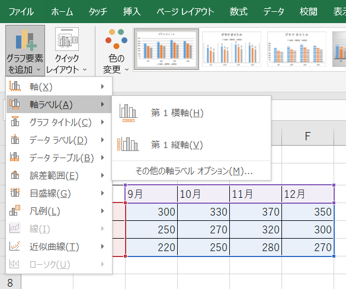The width and height of the screenshot is (346, 289).
Task: Toggle 第 1 縦軸(V) axis label
Action: tap(191, 144)
